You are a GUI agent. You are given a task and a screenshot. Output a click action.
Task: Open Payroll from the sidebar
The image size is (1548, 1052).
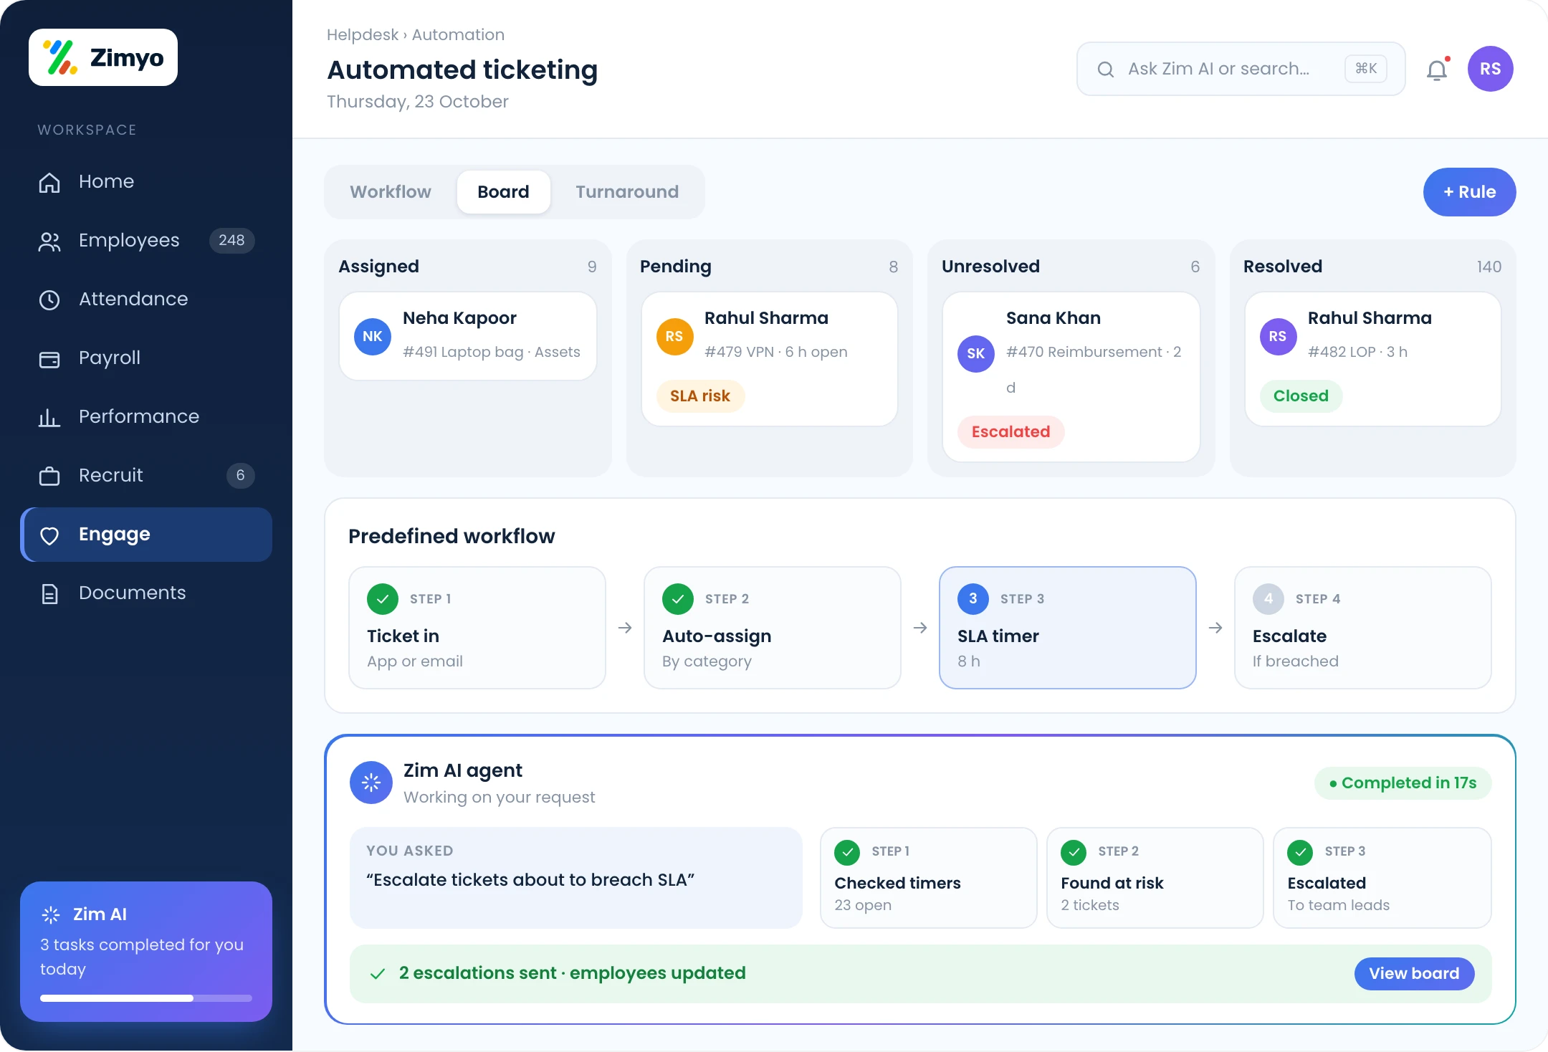tap(146, 358)
